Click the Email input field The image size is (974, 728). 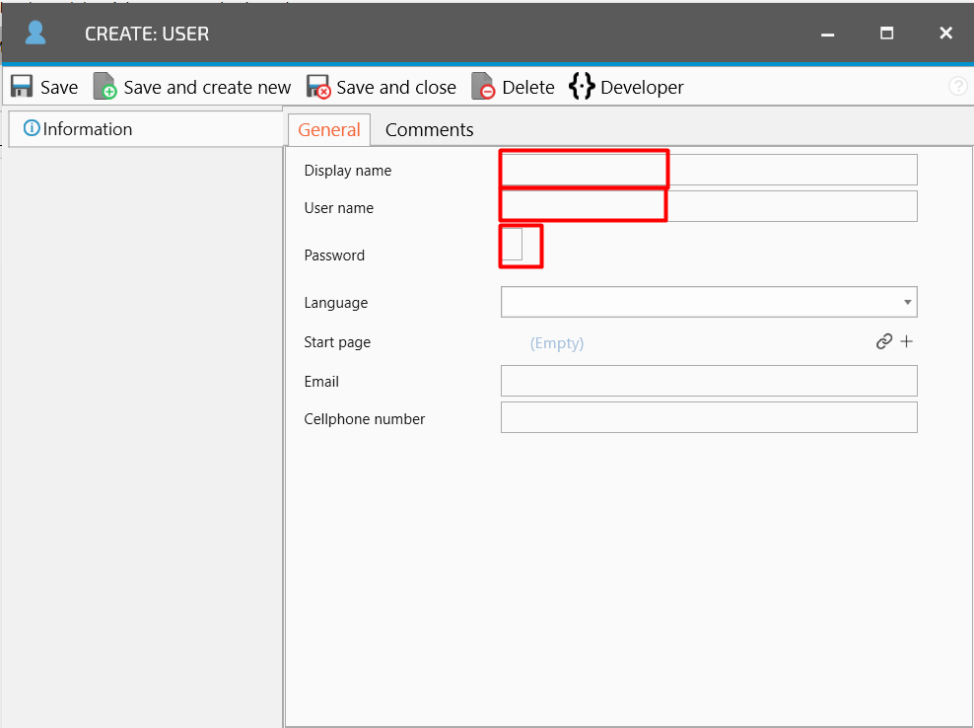(x=709, y=381)
